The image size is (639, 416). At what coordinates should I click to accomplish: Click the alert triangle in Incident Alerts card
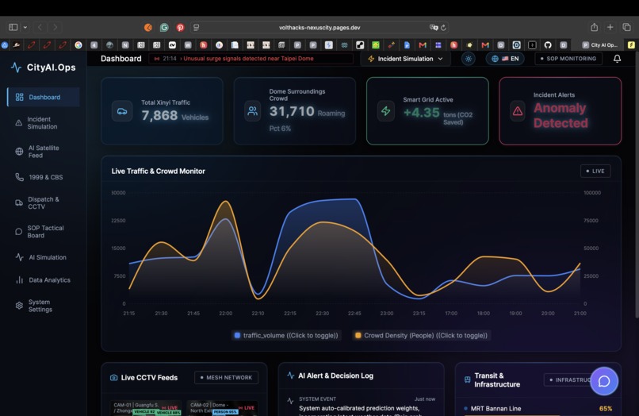click(x=518, y=111)
